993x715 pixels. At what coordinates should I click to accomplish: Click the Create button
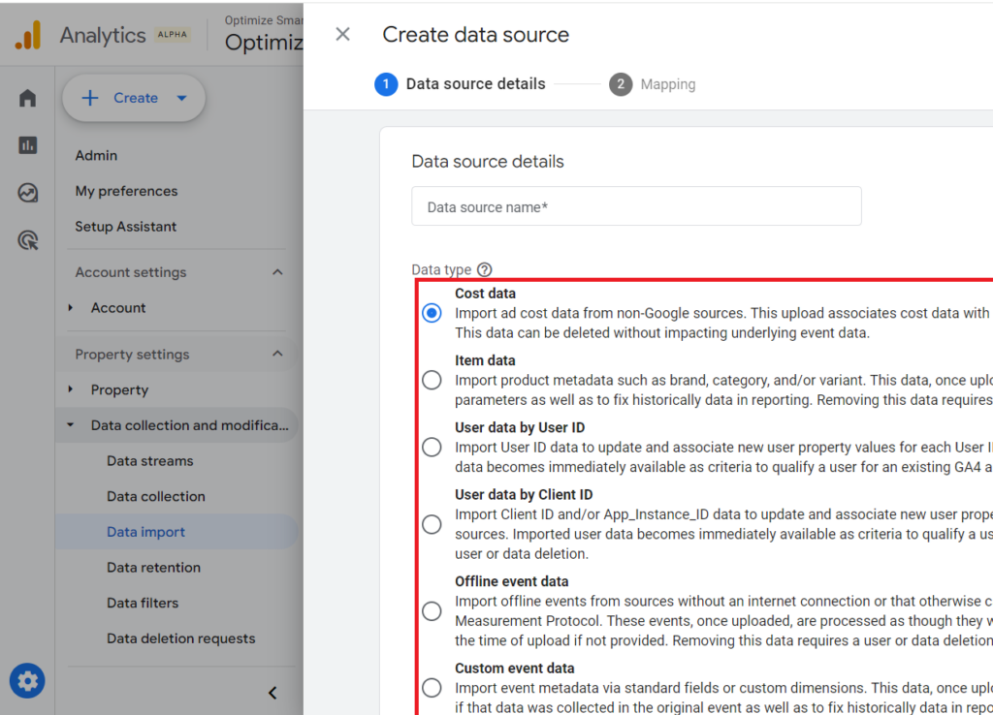(x=134, y=98)
